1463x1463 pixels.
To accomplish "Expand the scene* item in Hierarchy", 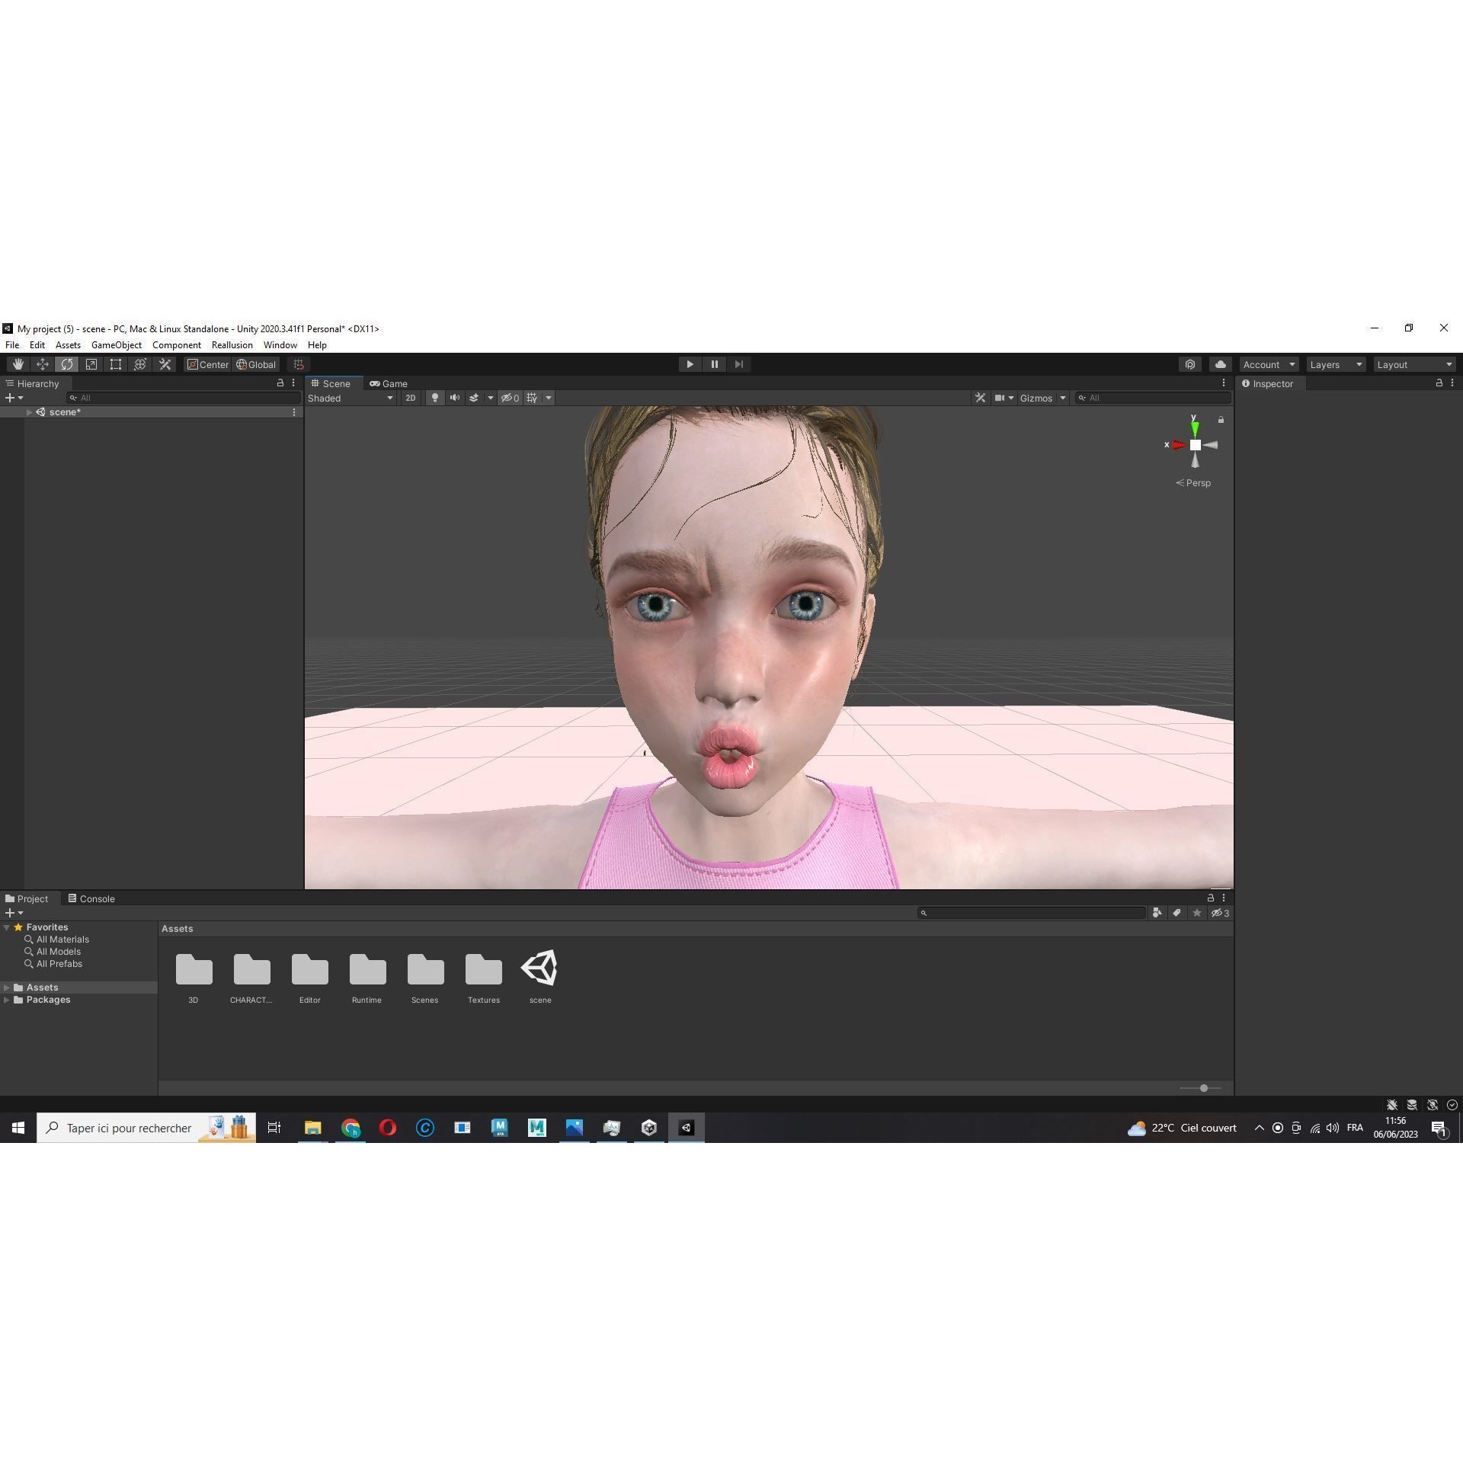I will (29, 411).
